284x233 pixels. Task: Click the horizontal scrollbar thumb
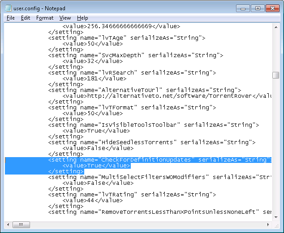21,225
